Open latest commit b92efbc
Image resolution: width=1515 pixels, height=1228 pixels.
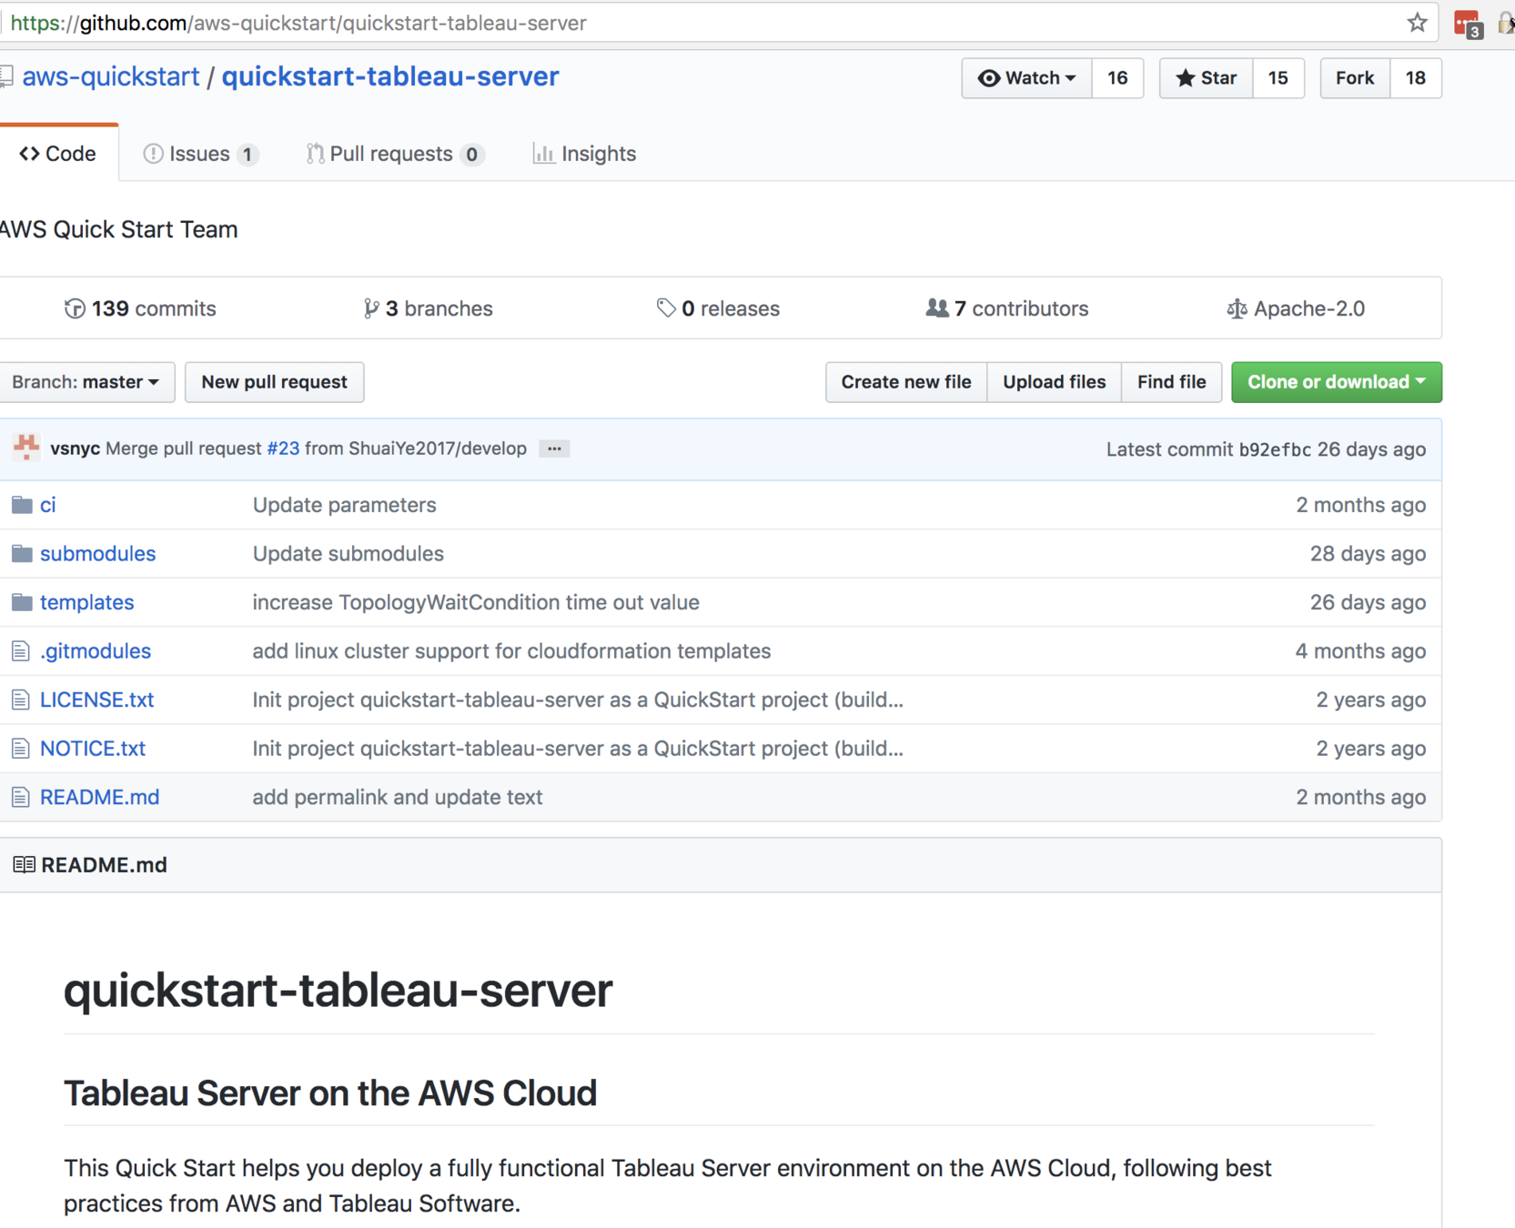[1275, 449]
